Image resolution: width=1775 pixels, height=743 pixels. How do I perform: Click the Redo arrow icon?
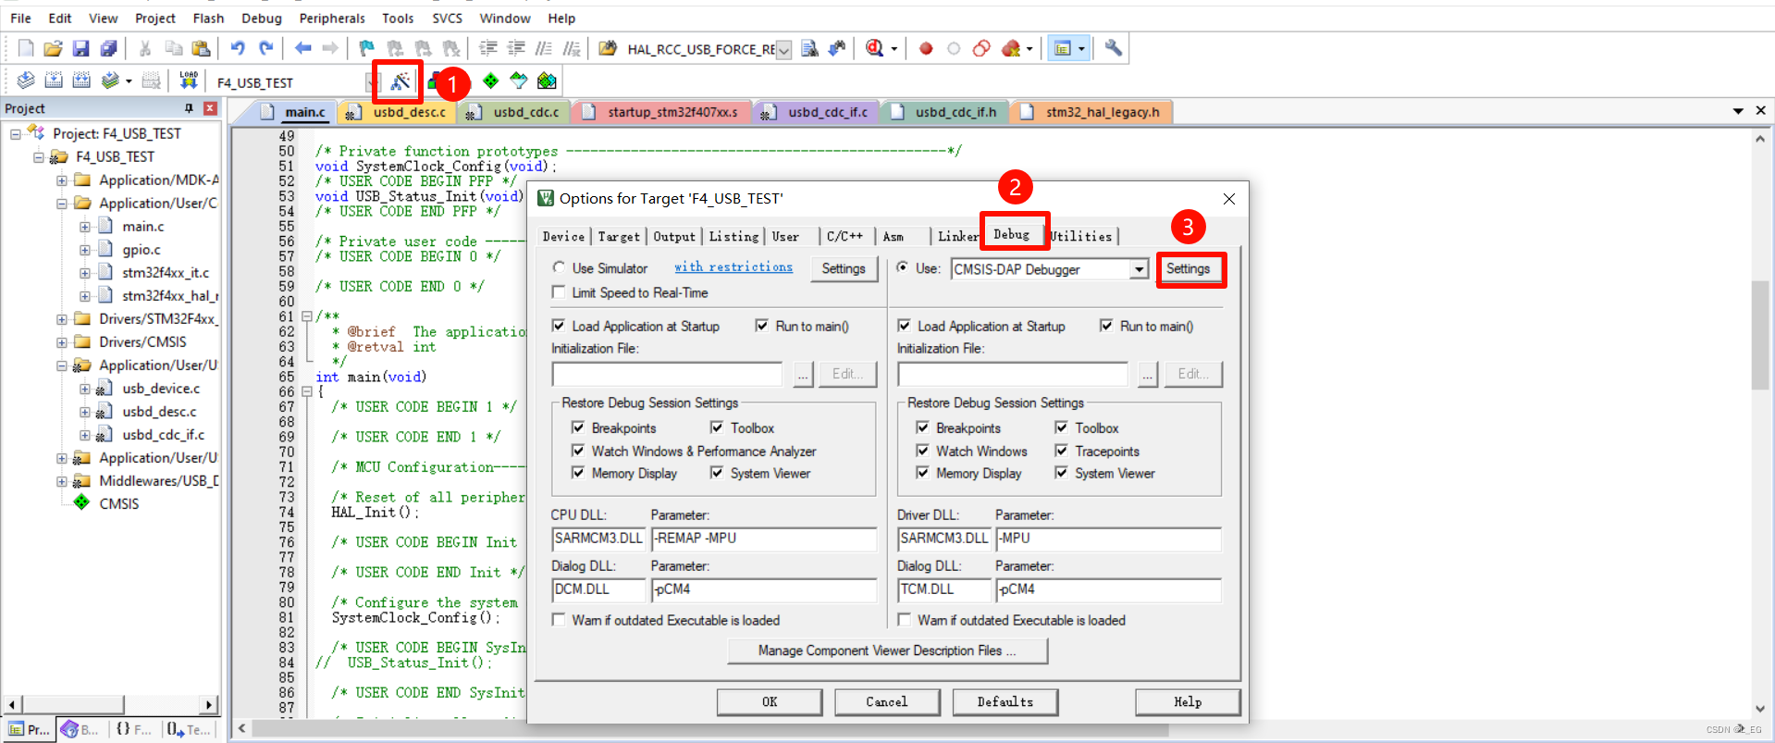pos(266,48)
